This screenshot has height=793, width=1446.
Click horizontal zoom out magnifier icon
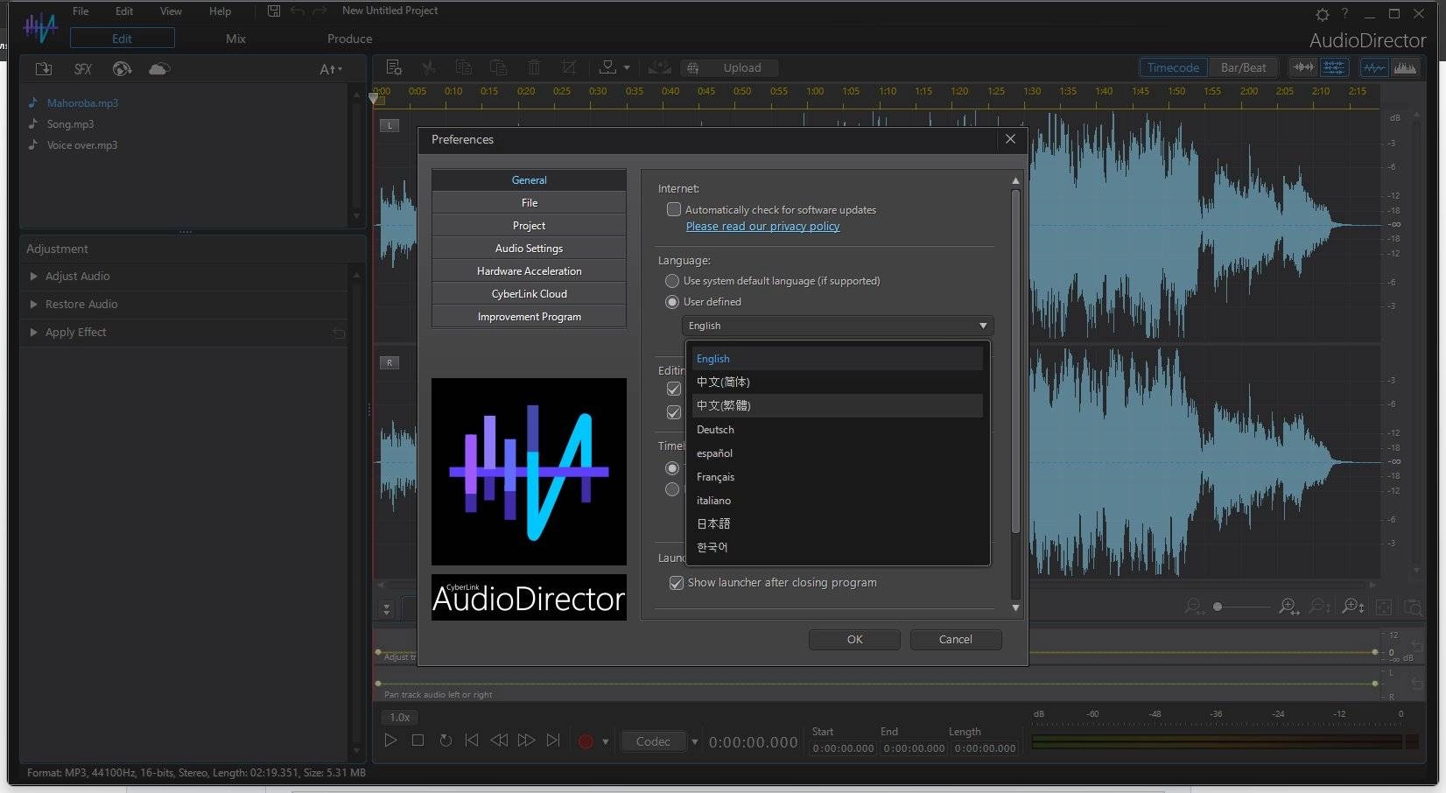click(1194, 607)
